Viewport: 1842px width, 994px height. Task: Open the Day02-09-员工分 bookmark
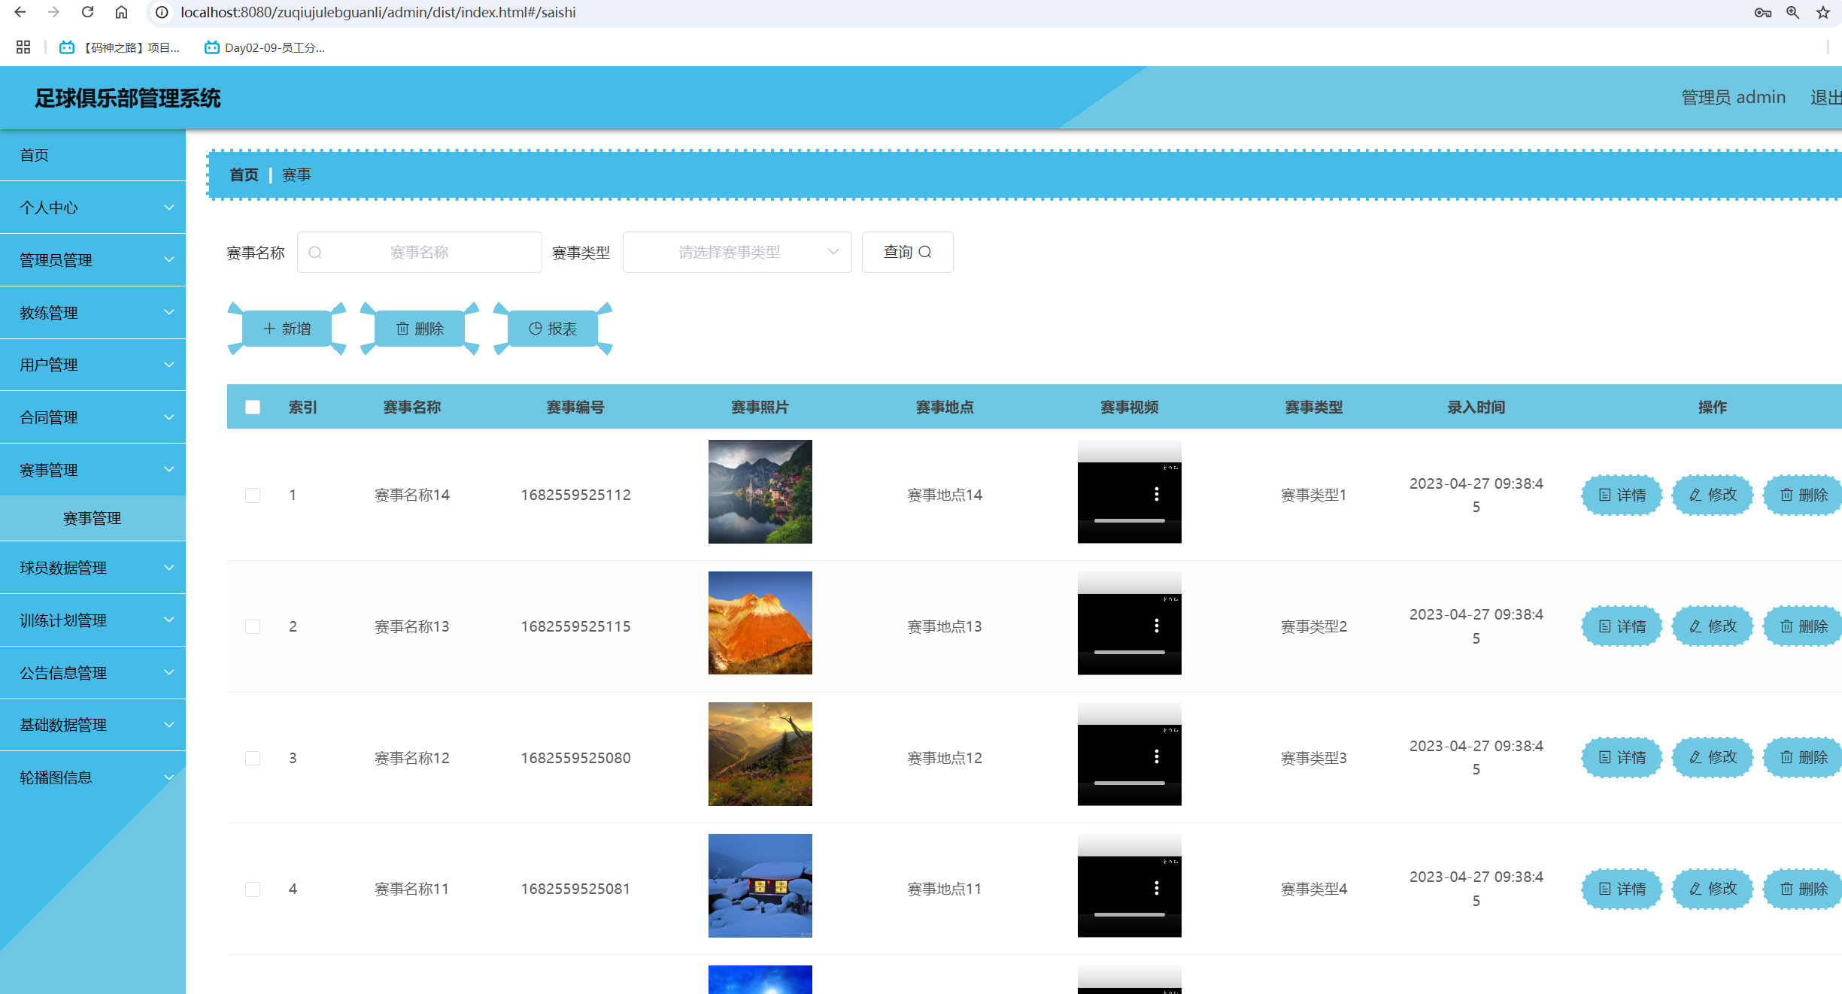pyautogui.click(x=265, y=47)
